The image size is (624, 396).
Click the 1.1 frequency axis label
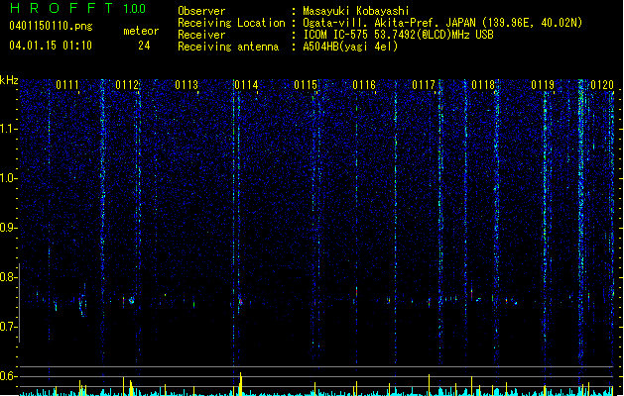coord(8,129)
